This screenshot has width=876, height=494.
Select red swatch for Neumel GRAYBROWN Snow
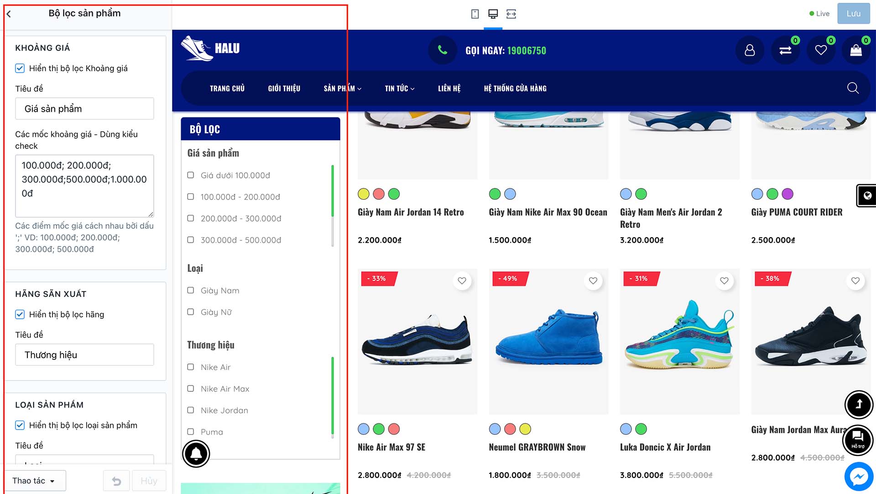click(x=510, y=429)
